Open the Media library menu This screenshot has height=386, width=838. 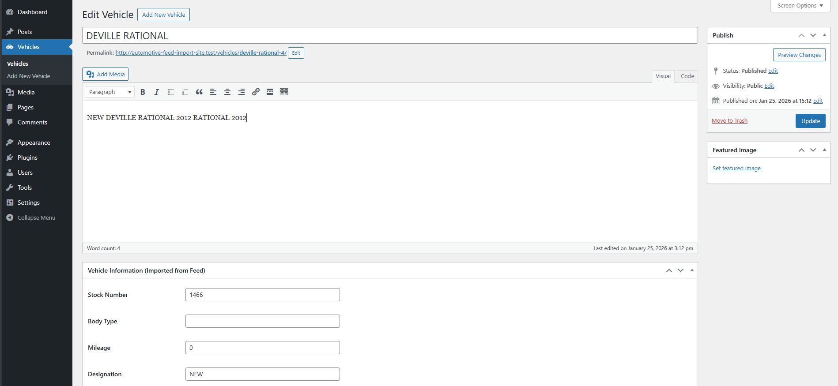[x=37, y=92]
